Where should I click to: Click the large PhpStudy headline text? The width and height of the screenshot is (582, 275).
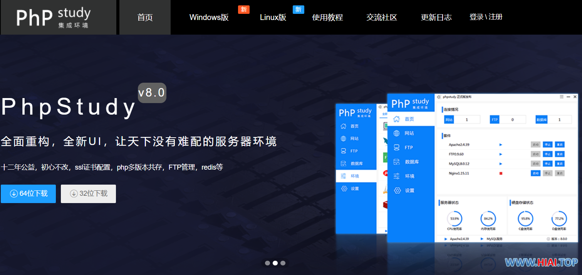69,107
